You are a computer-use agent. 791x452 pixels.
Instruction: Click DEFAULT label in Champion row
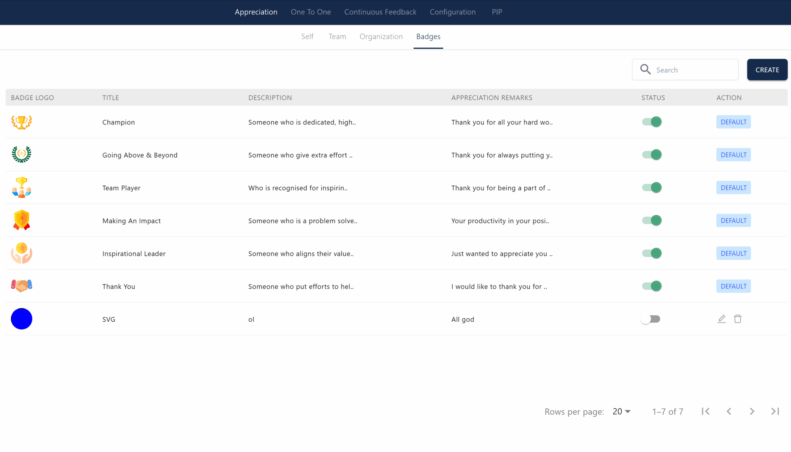[x=733, y=122]
